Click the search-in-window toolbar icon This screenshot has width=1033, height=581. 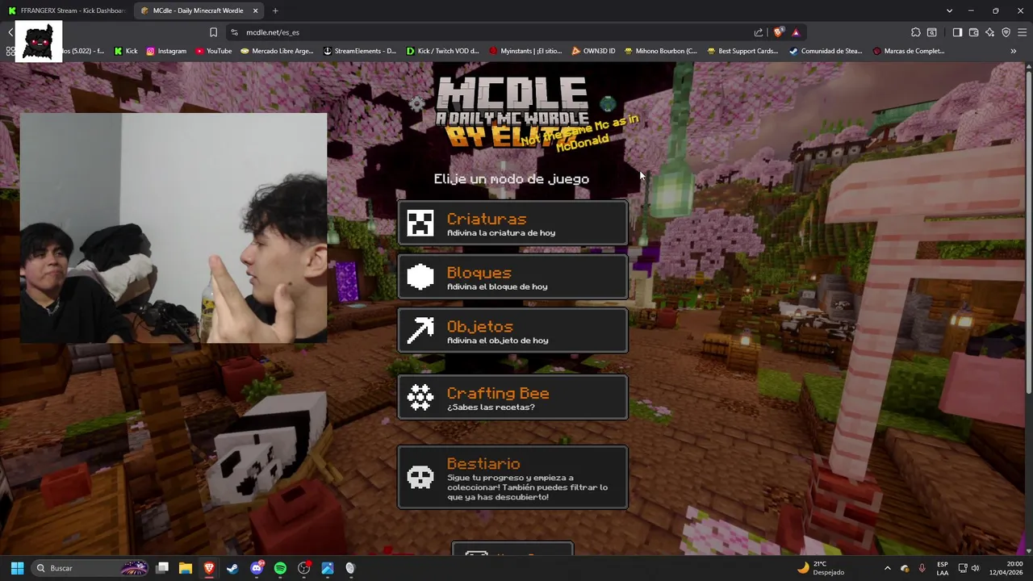932,32
